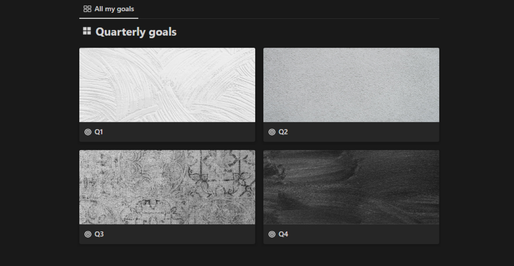Screen dimensions: 514x266
Task: Select the light gray Q2 cover image
Action: click(x=351, y=85)
